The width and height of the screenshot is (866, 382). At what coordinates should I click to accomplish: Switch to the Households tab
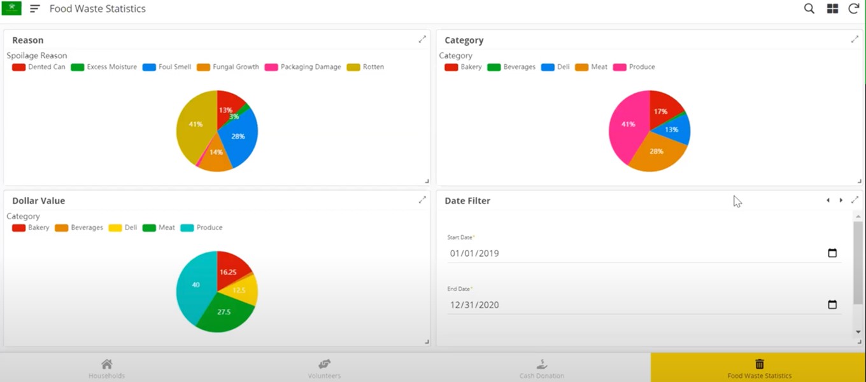pyautogui.click(x=107, y=368)
